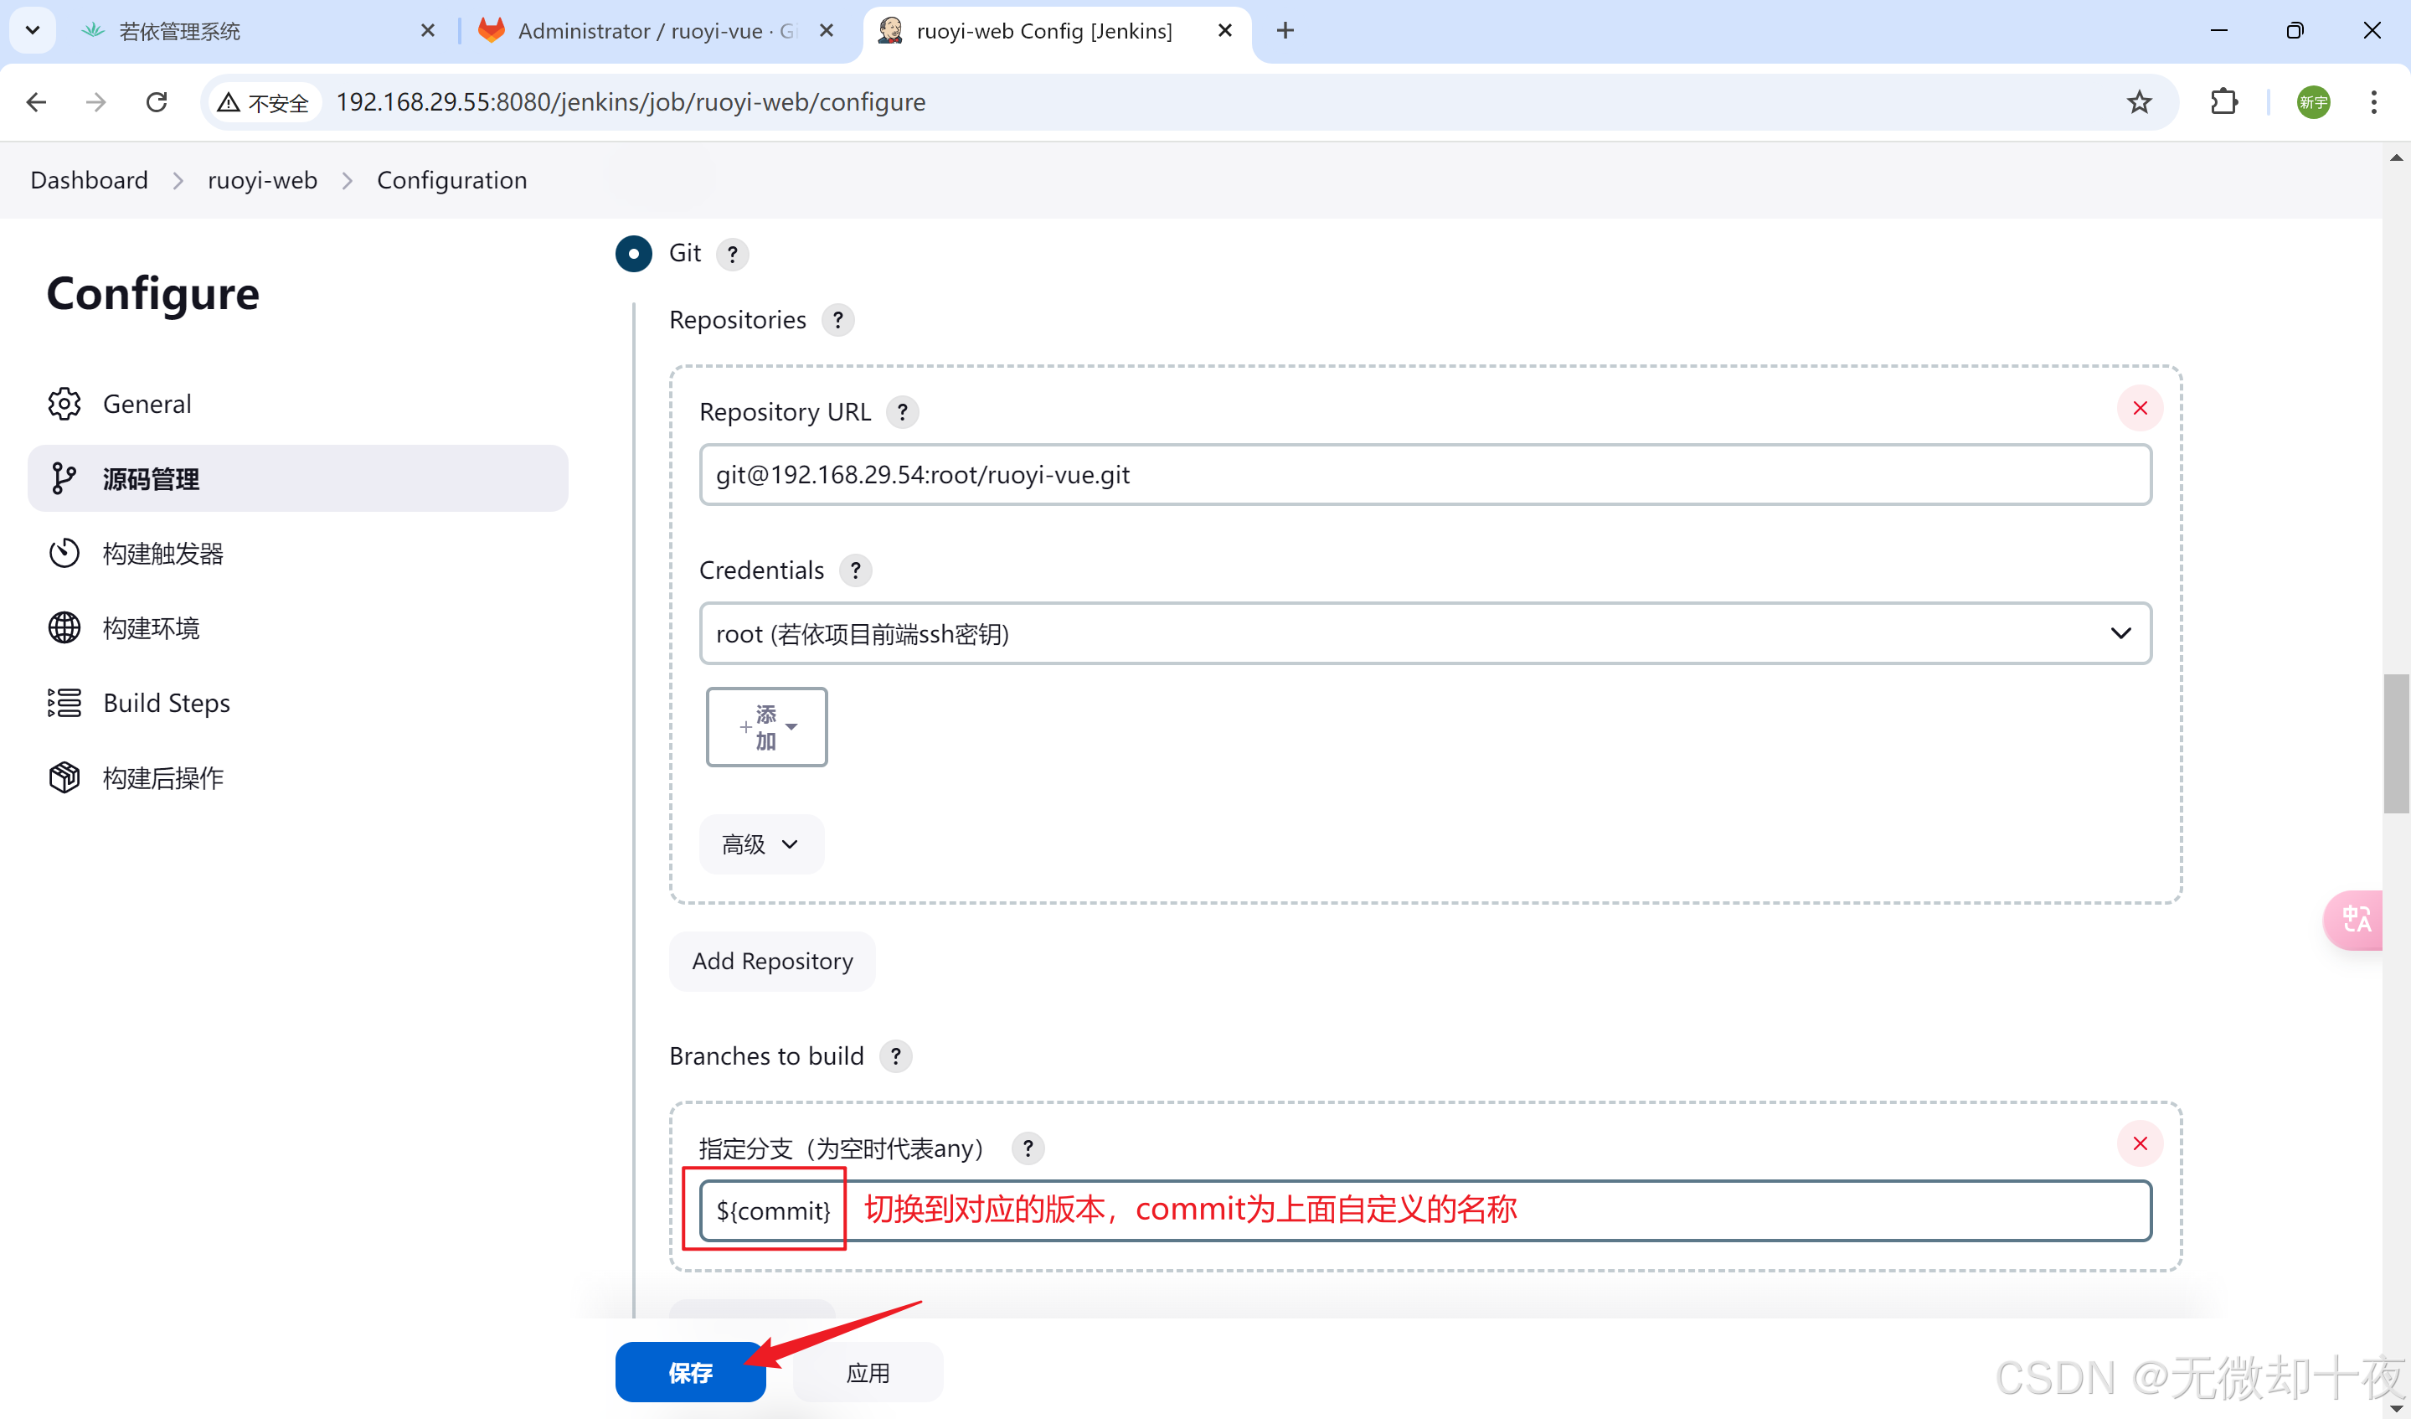
Task: Click the Add Repository button
Action: [772, 961]
